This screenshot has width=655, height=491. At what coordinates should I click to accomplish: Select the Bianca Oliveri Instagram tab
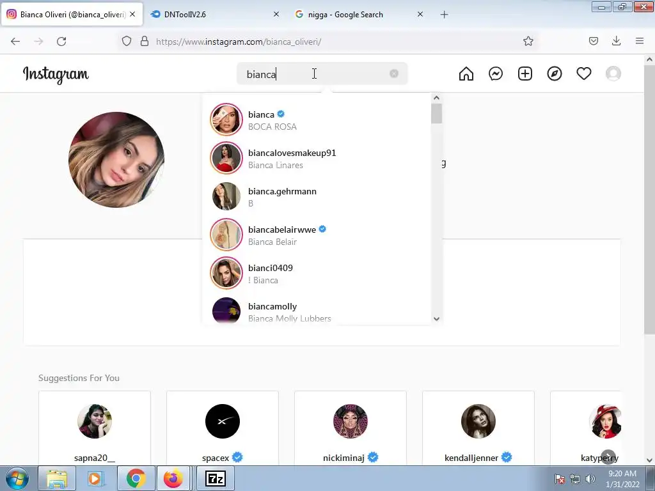[x=72, y=14]
